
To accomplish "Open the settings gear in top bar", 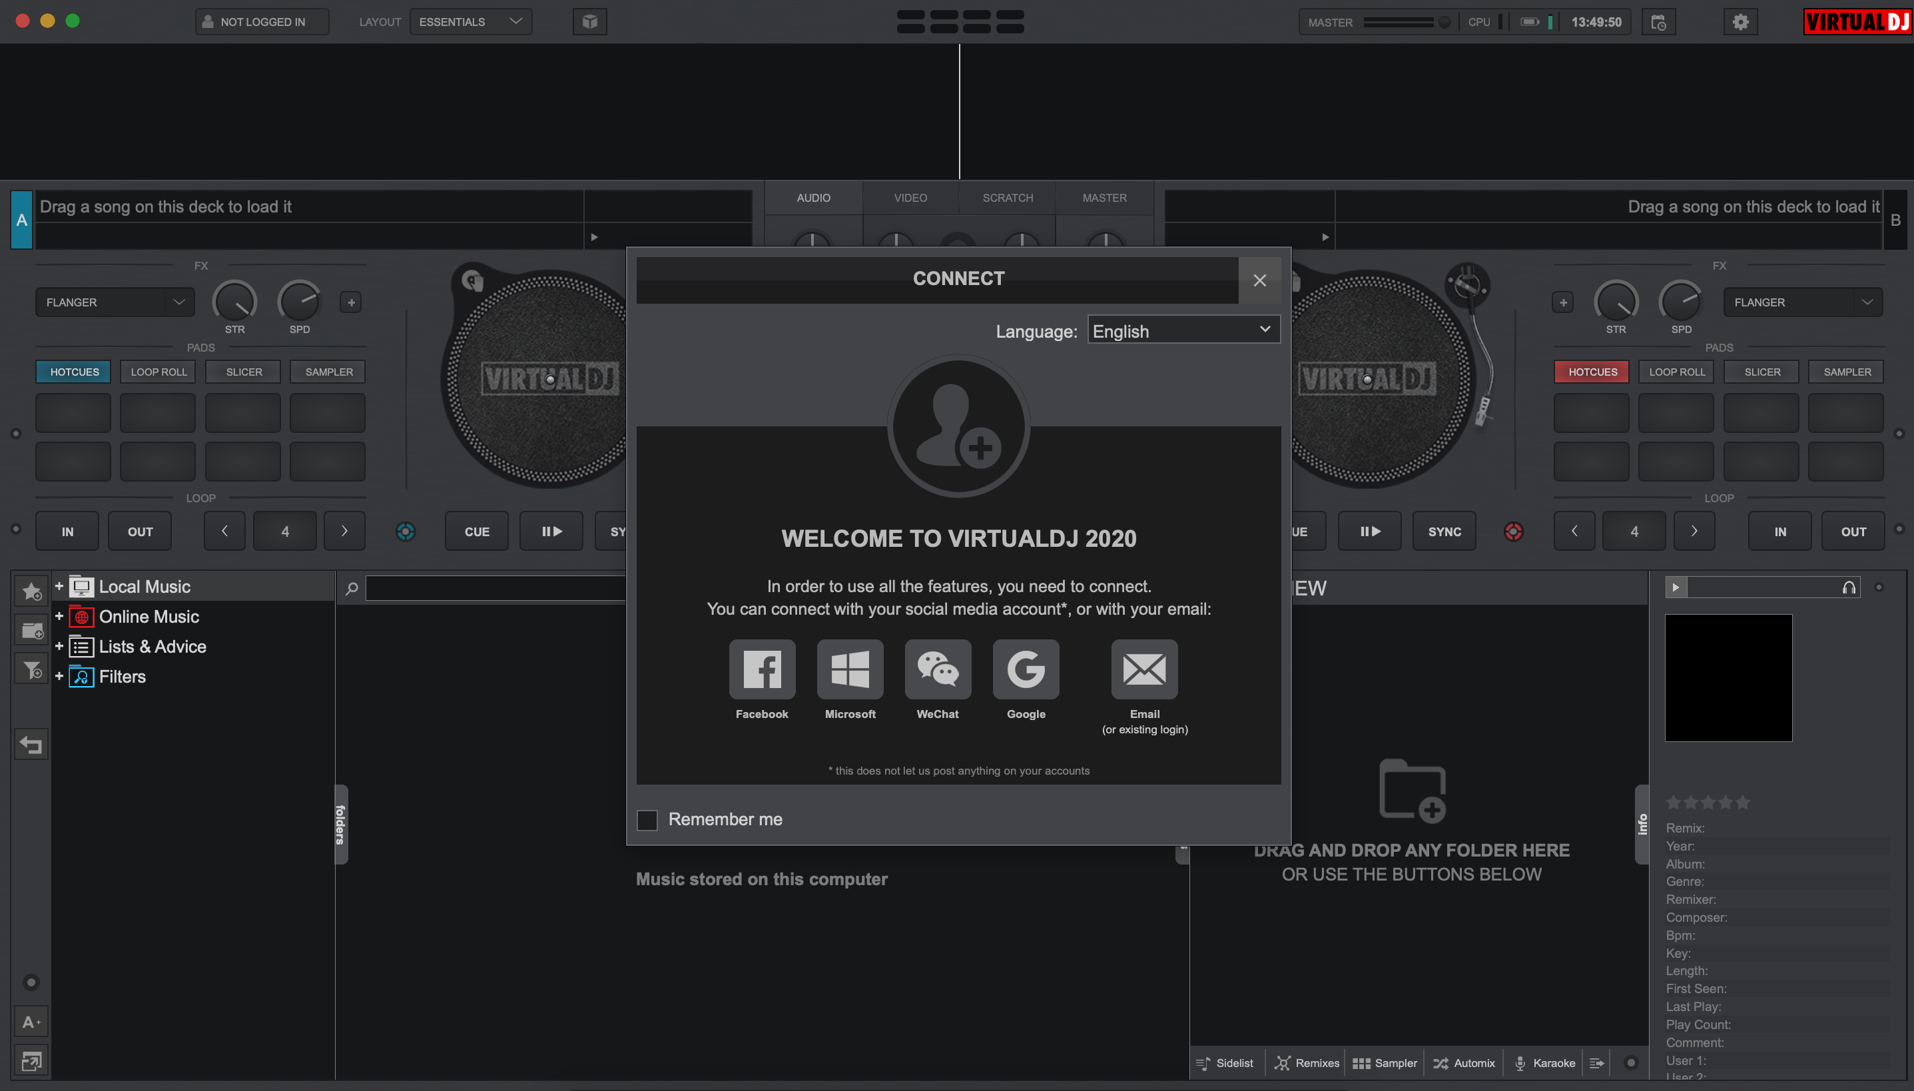I will pos(1740,22).
